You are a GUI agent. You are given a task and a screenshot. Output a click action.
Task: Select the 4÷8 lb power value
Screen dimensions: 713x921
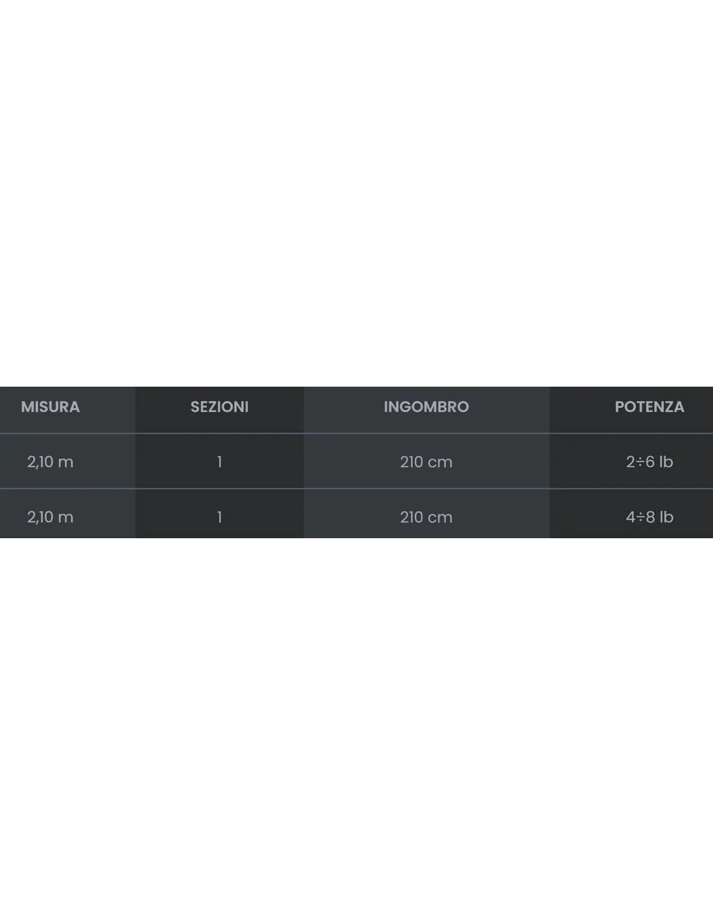point(649,517)
